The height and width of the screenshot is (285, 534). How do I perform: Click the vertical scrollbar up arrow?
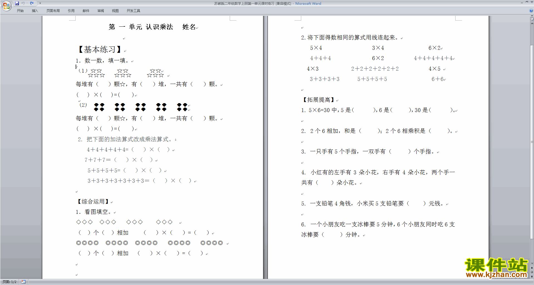pyautogui.click(x=532, y=23)
